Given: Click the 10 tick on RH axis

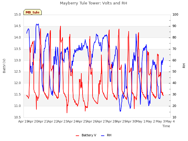Looking at the screenshot, I should (174, 117).
